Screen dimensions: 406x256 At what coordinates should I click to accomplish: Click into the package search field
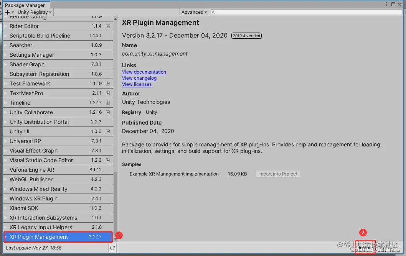pos(307,12)
